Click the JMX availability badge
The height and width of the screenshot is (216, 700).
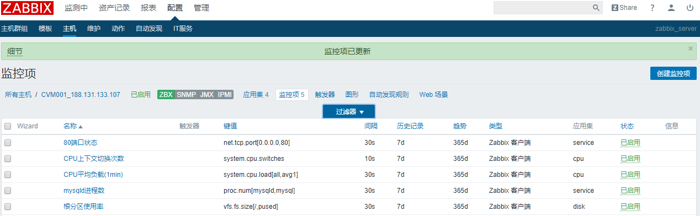tap(206, 94)
